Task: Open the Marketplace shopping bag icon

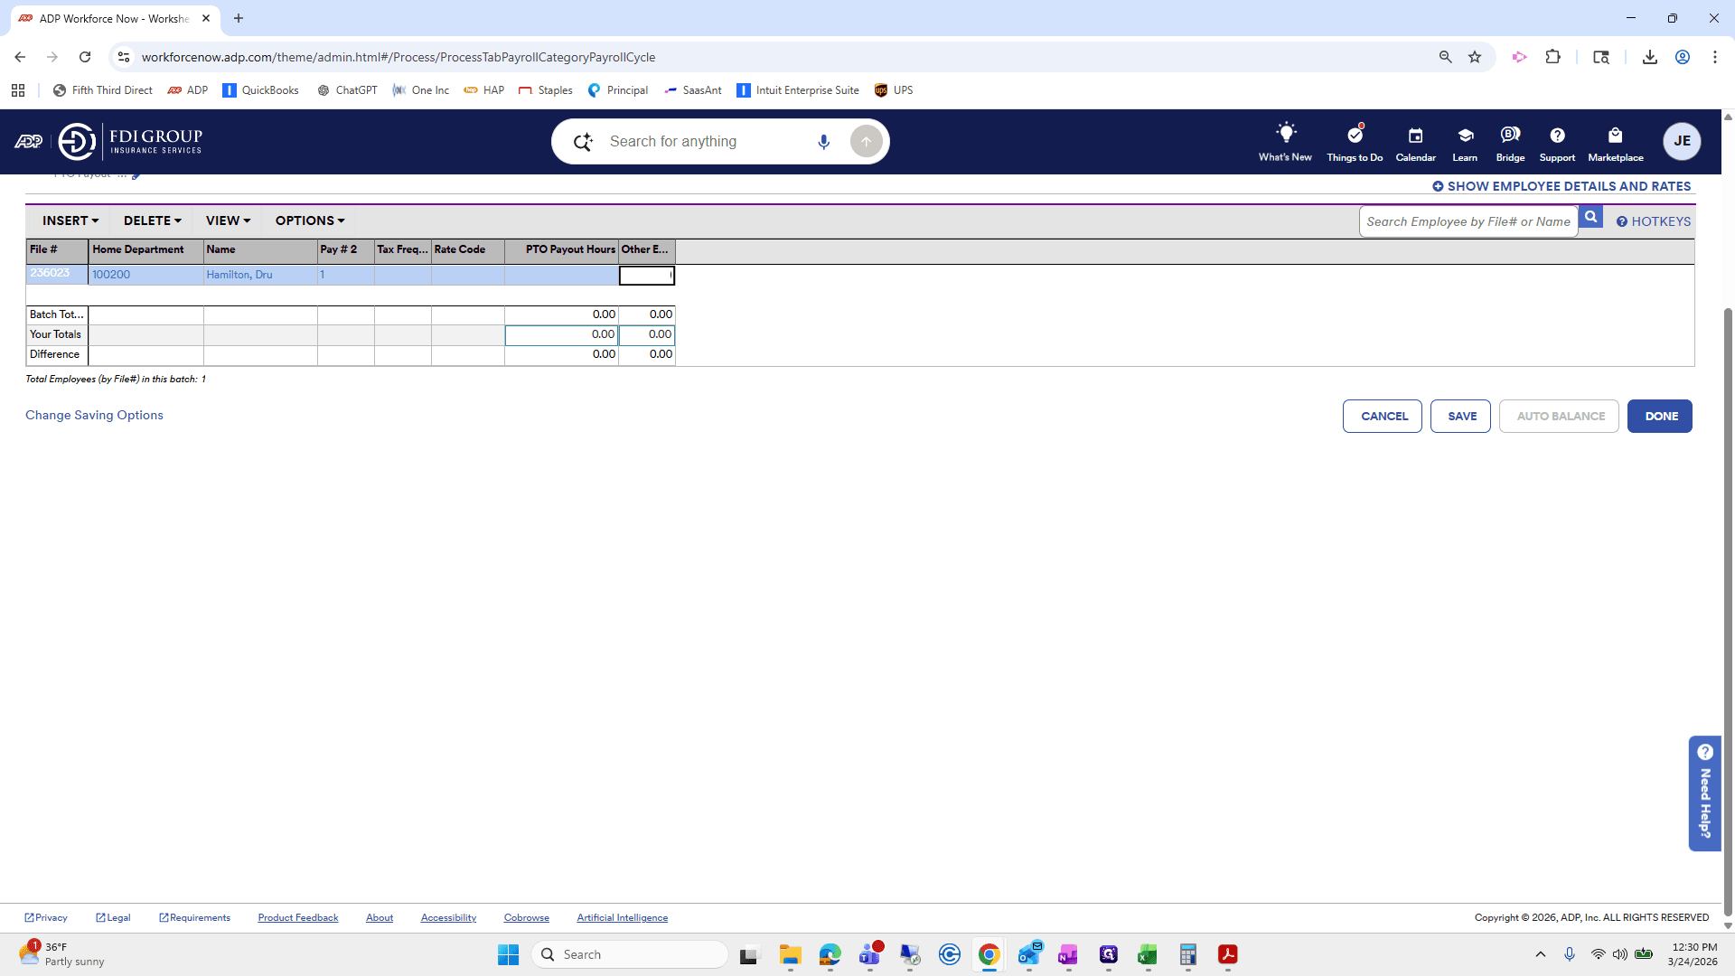Action: click(1616, 136)
